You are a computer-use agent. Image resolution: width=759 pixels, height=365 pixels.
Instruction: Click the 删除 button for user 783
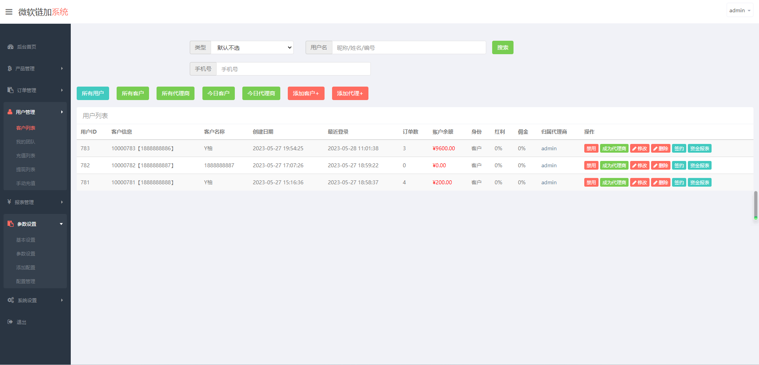coord(661,148)
